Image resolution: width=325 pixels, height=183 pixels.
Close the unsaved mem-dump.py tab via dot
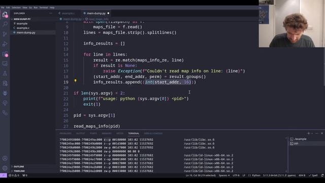coord(108,13)
